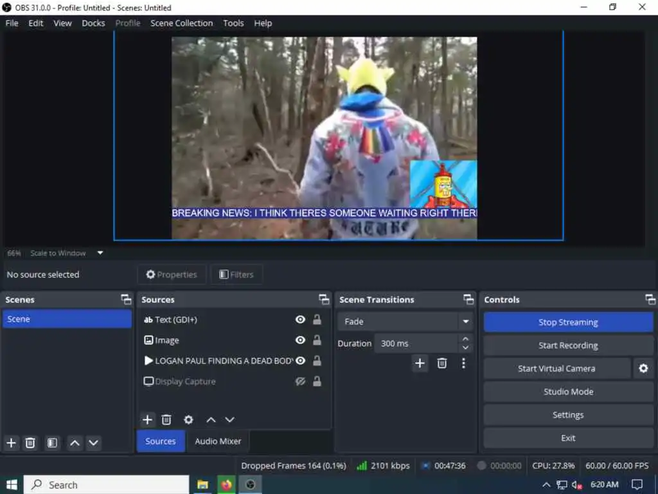Pop out the Controls dock
This screenshot has height=494, width=658.
650,299
